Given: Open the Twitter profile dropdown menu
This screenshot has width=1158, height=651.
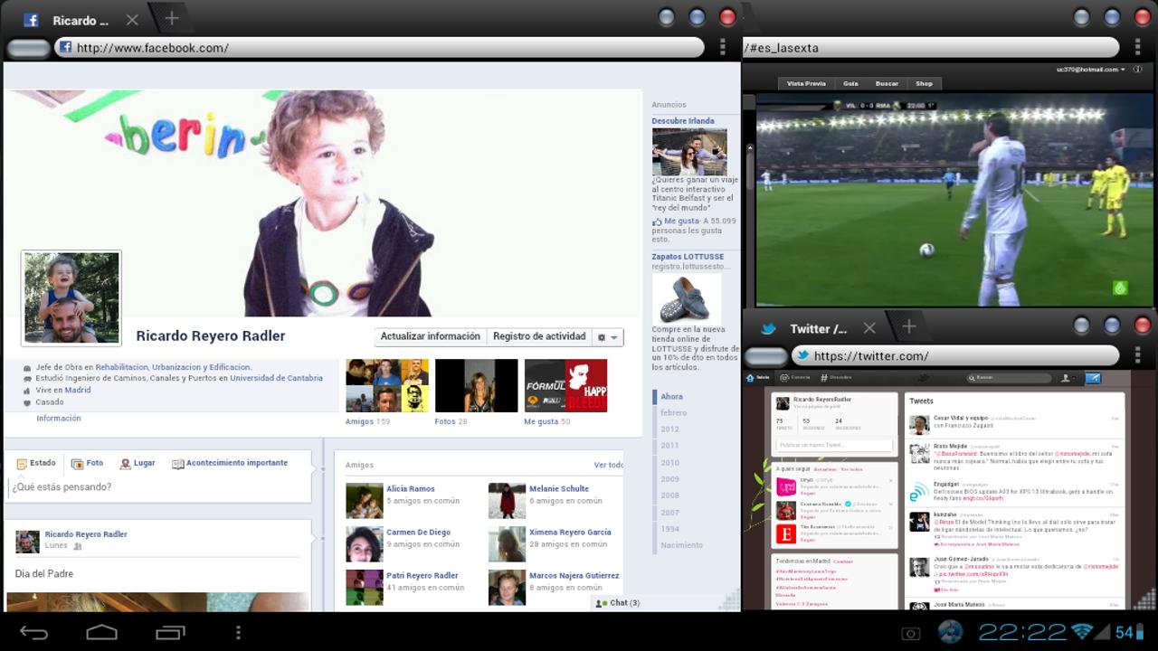Looking at the screenshot, I should point(1068,378).
